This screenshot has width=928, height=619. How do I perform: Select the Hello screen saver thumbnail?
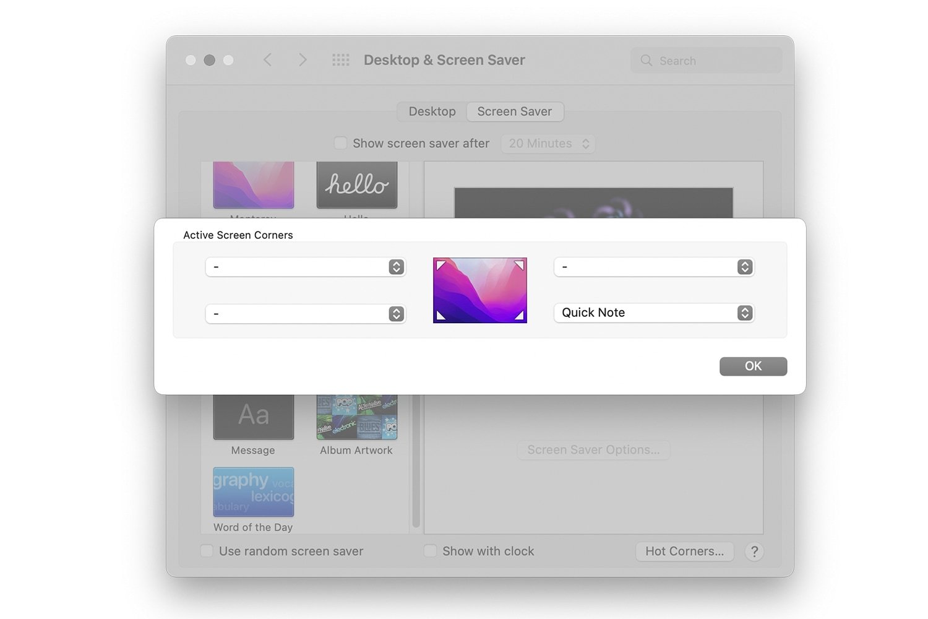point(357,185)
